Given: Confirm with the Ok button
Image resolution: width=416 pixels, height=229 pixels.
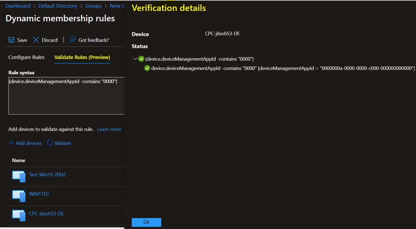Looking at the screenshot, I should point(147,222).
